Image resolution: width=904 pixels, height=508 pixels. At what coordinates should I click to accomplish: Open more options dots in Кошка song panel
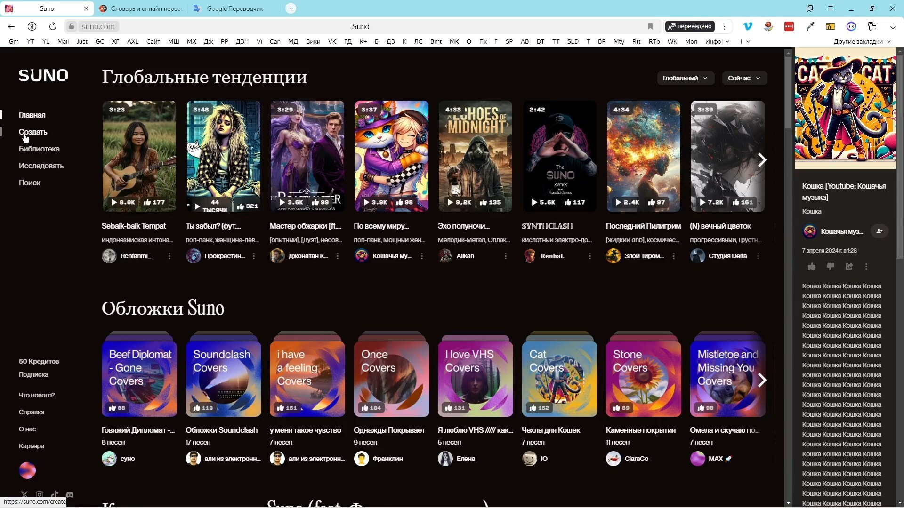[866, 266]
